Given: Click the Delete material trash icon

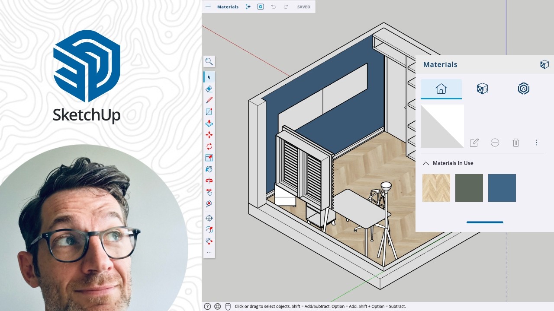Looking at the screenshot, I should point(516,143).
